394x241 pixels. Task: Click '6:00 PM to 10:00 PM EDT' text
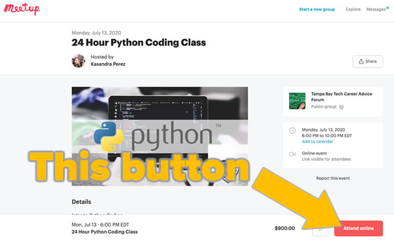click(326, 136)
